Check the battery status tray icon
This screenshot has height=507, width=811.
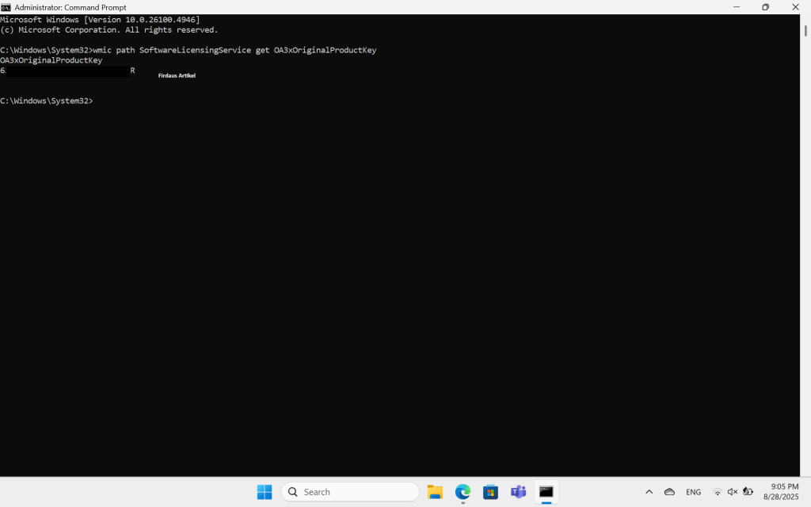coord(748,492)
